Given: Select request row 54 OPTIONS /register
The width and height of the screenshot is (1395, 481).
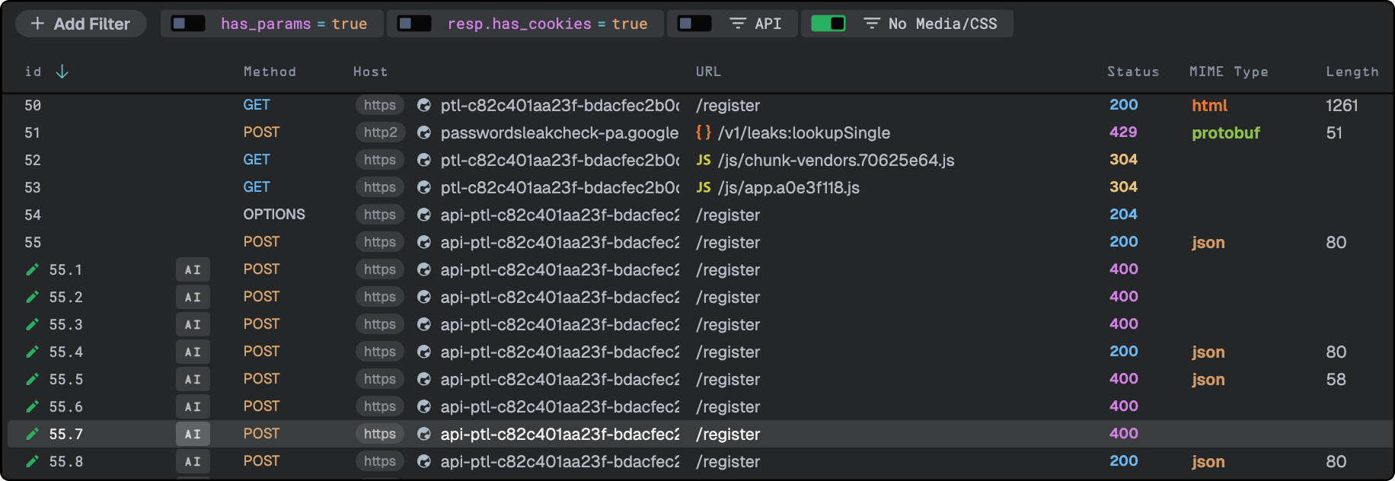Looking at the screenshot, I should click(x=533, y=215).
